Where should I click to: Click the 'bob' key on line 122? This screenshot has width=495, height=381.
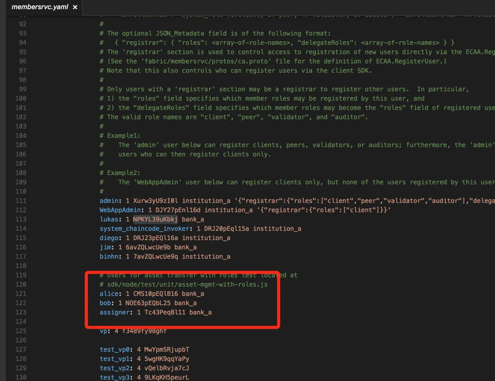pos(105,303)
